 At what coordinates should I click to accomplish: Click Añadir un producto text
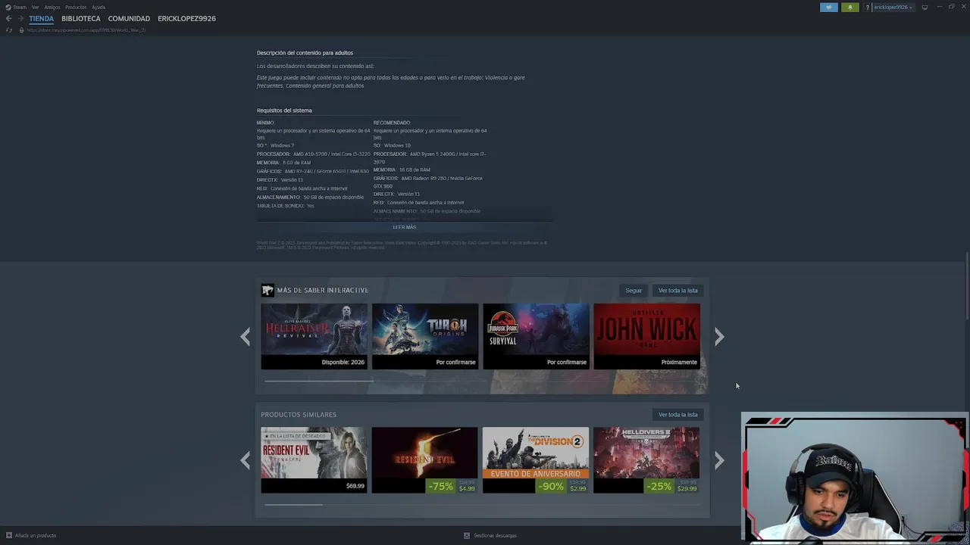[36, 535]
